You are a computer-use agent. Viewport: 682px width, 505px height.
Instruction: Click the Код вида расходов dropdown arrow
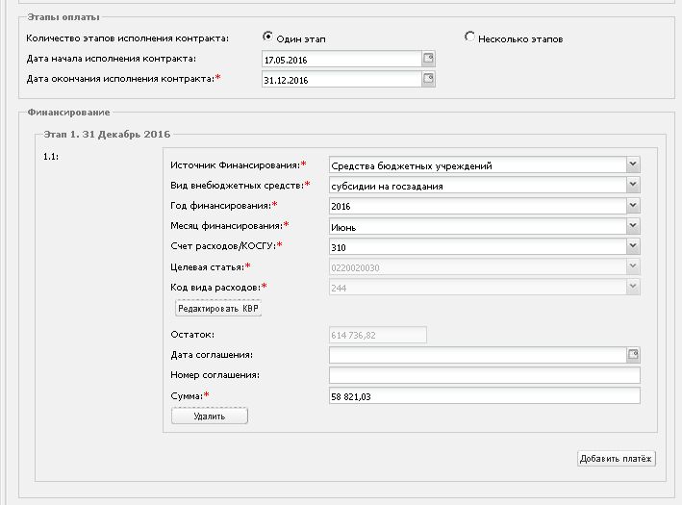(633, 287)
